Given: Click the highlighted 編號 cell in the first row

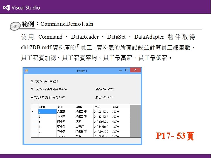Looking at the screenshot, I should point(47,111).
